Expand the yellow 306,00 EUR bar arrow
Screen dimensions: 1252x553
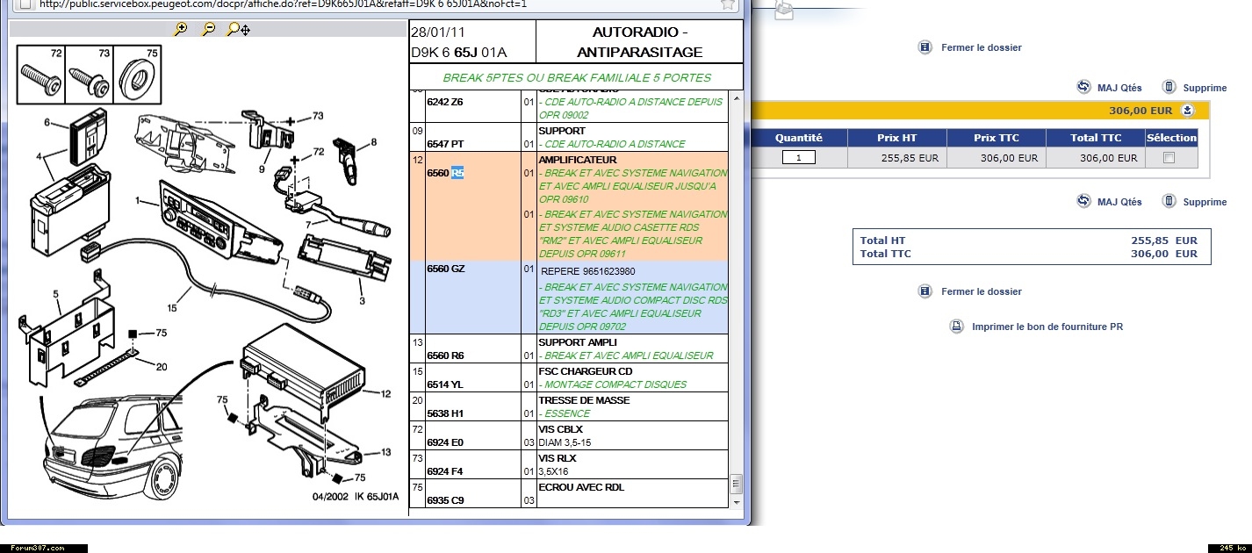pyautogui.click(x=1187, y=111)
